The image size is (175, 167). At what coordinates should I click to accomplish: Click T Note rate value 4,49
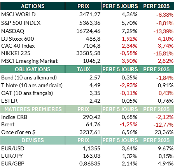(x=95, y=85)
